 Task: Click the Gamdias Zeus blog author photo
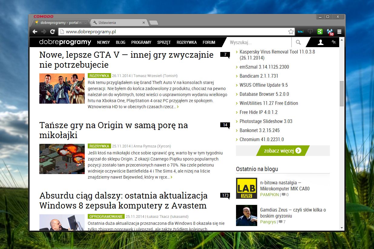coord(247,215)
